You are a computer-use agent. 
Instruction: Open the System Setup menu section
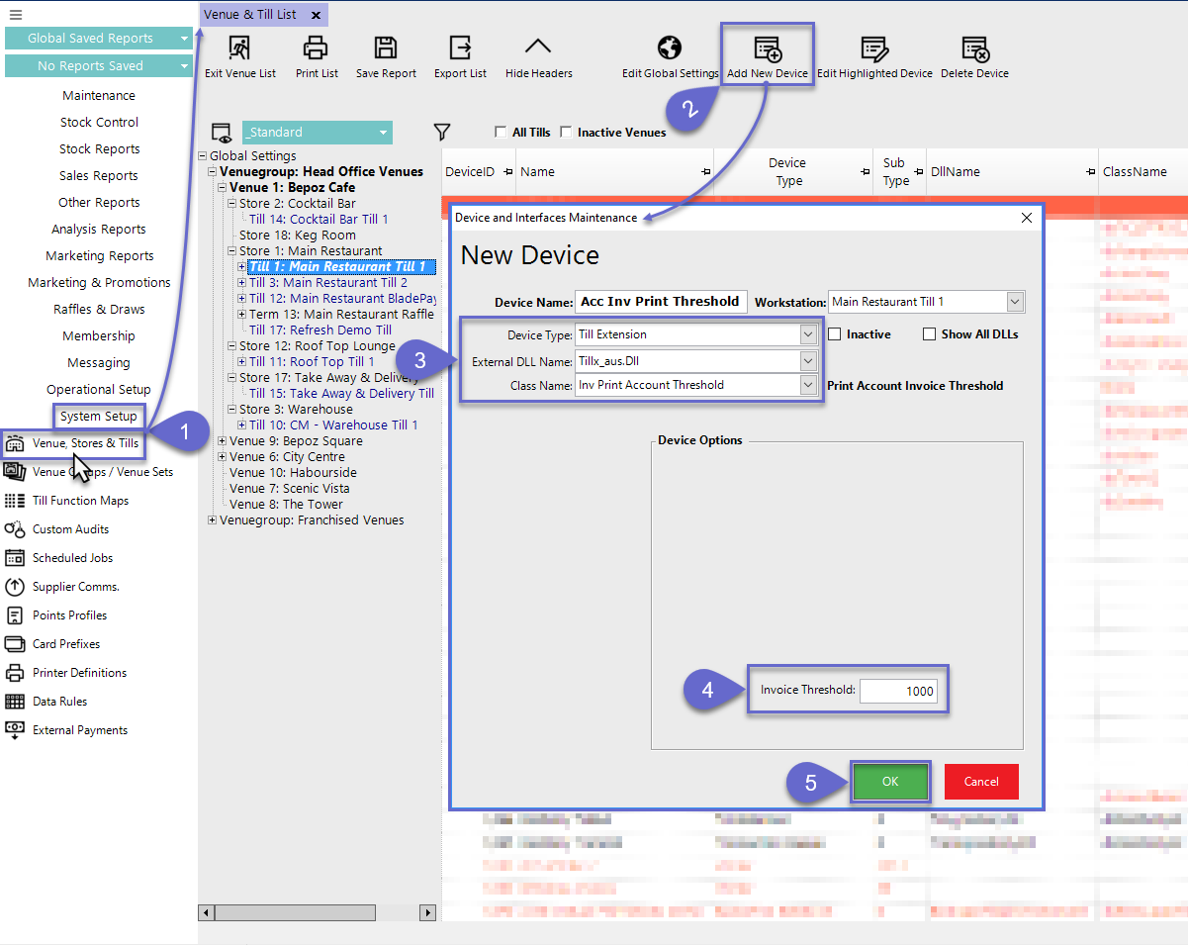point(98,417)
